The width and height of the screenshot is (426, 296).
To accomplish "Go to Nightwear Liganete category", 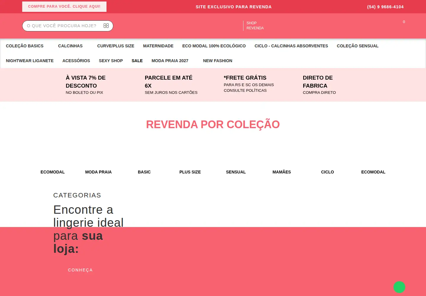I will pos(30,61).
